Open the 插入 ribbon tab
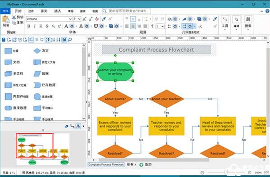Image resolution: width=270 pixels, height=177 pixels. pyautogui.click(x=58, y=11)
